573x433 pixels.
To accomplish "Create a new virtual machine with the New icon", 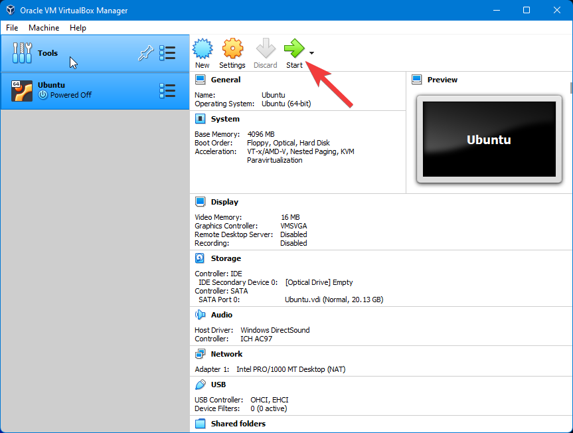I will pos(203,49).
